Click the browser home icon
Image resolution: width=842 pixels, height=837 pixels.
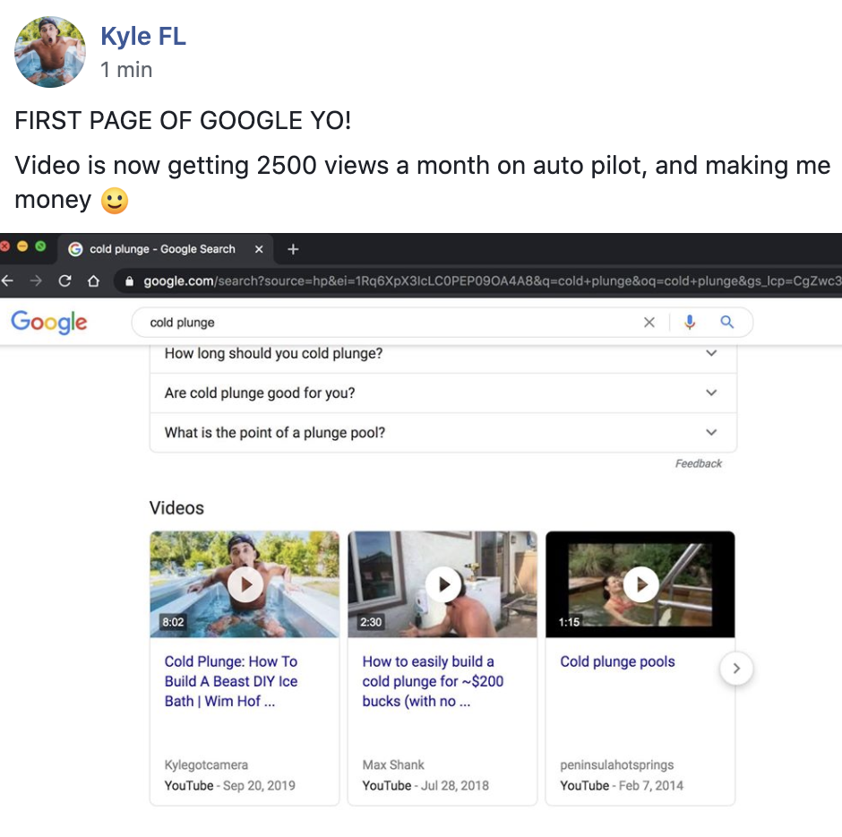coord(93,281)
